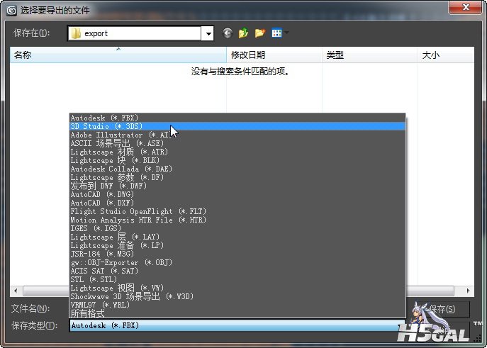This screenshot has width=487, height=348.
Task: Click the Up One Level folder icon
Action: 243,33
